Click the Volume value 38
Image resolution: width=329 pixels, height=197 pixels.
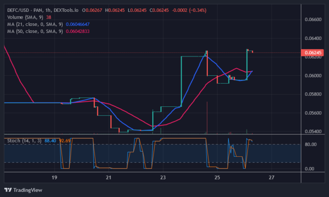click(x=48, y=17)
